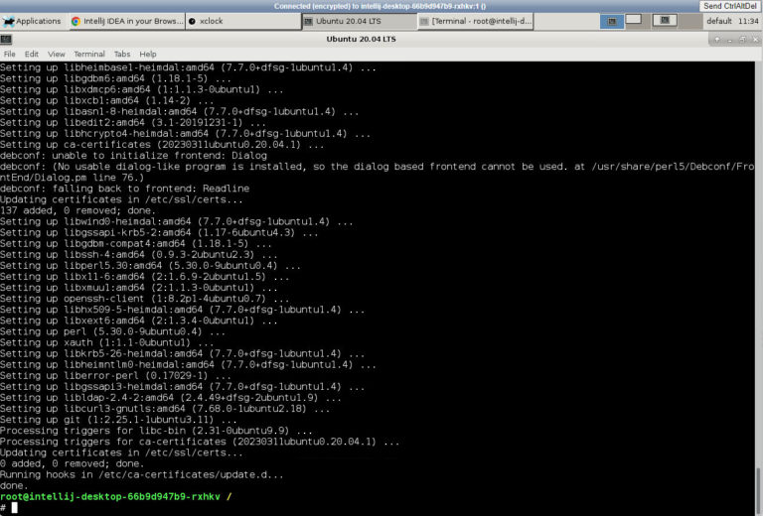Click the 'Setting up xauth' output line

pyautogui.click(x=106, y=343)
